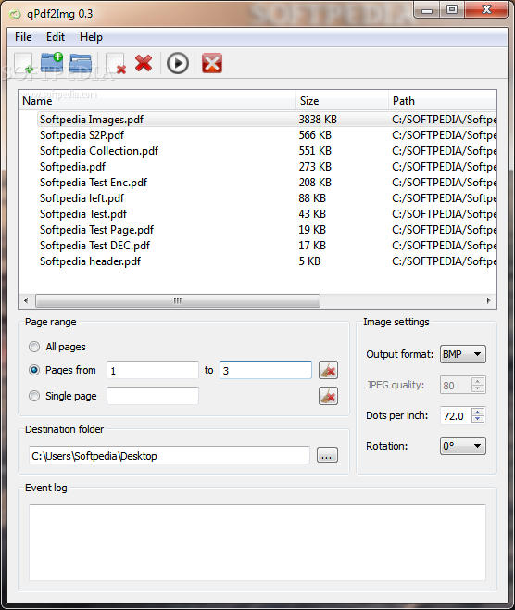Screen dimensions: 515x610
Task: Select Softpedia Images.pdf in the list
Action: 92,120
